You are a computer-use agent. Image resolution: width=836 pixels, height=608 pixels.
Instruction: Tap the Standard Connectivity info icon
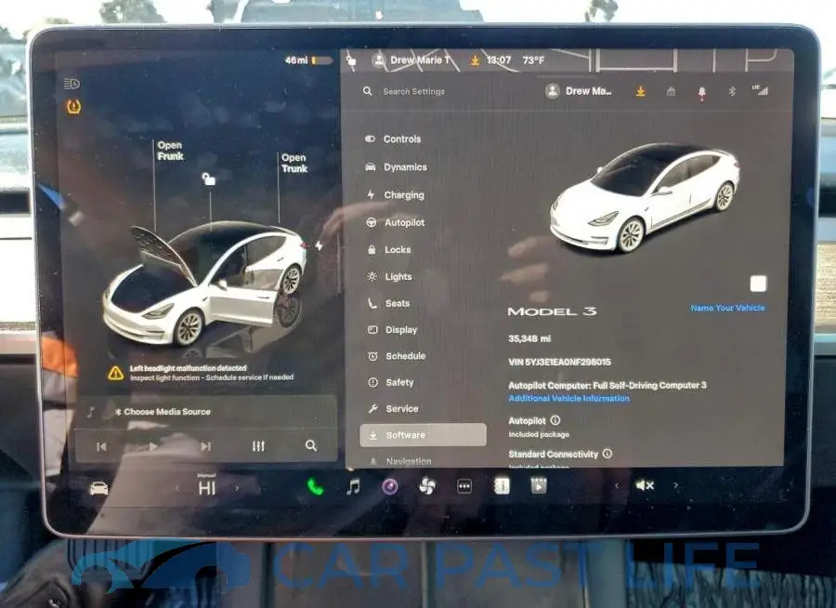607,454
